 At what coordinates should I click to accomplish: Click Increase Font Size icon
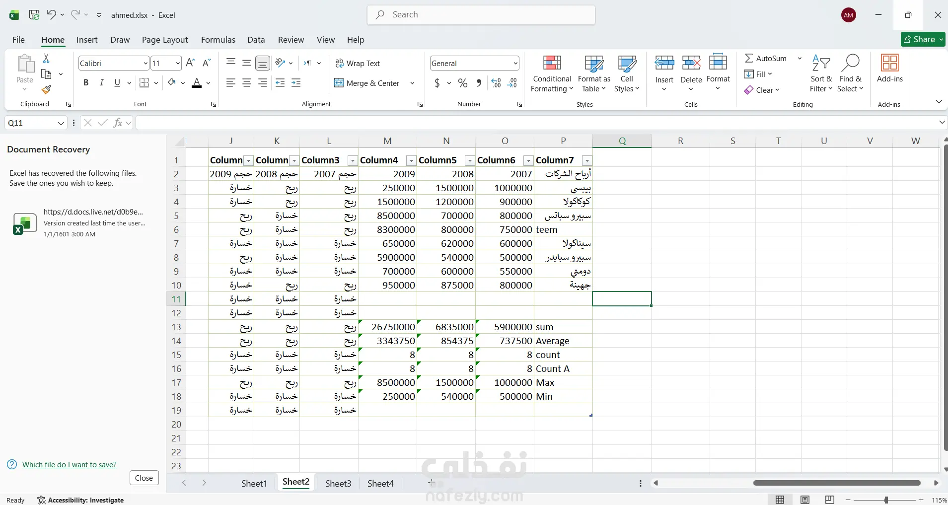pyautogui.click(x=190, y=63)
